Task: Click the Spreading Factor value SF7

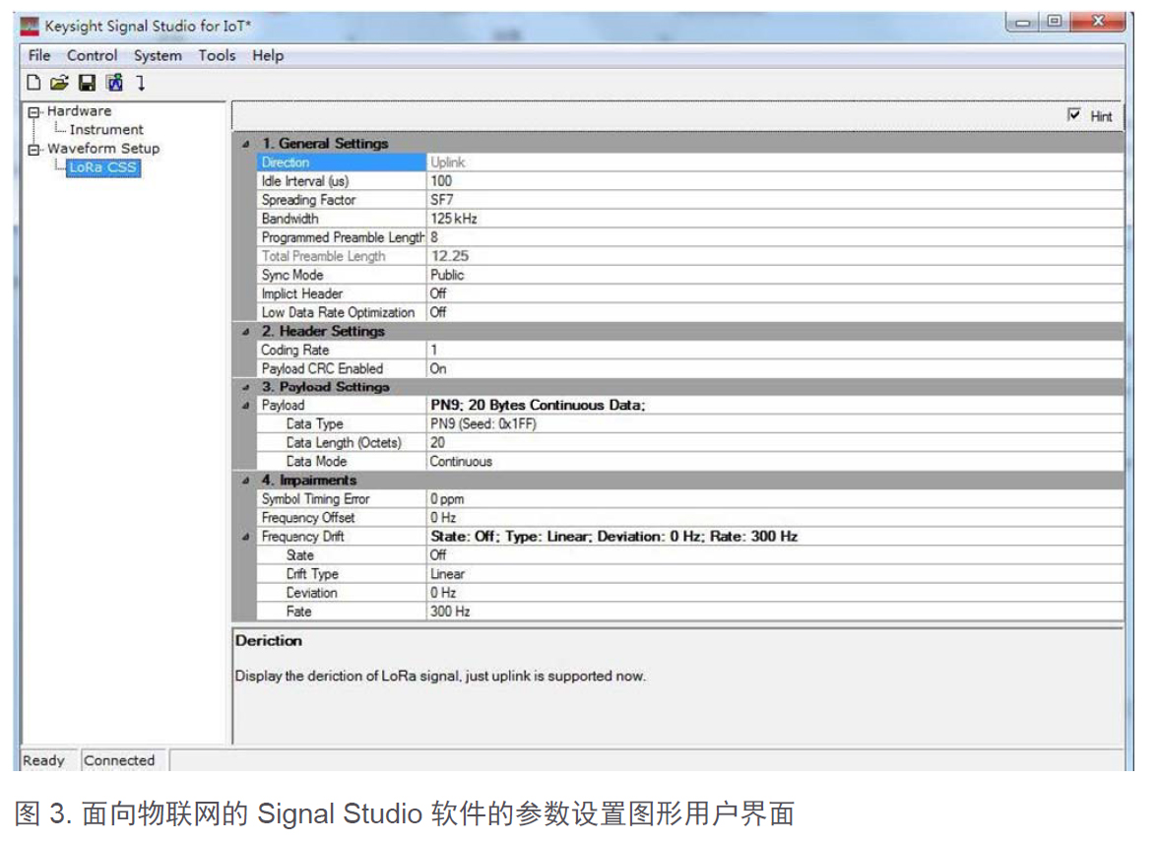Action: pos(443,200)
